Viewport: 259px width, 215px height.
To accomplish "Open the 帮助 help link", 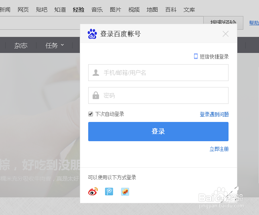I will [254, 22].
